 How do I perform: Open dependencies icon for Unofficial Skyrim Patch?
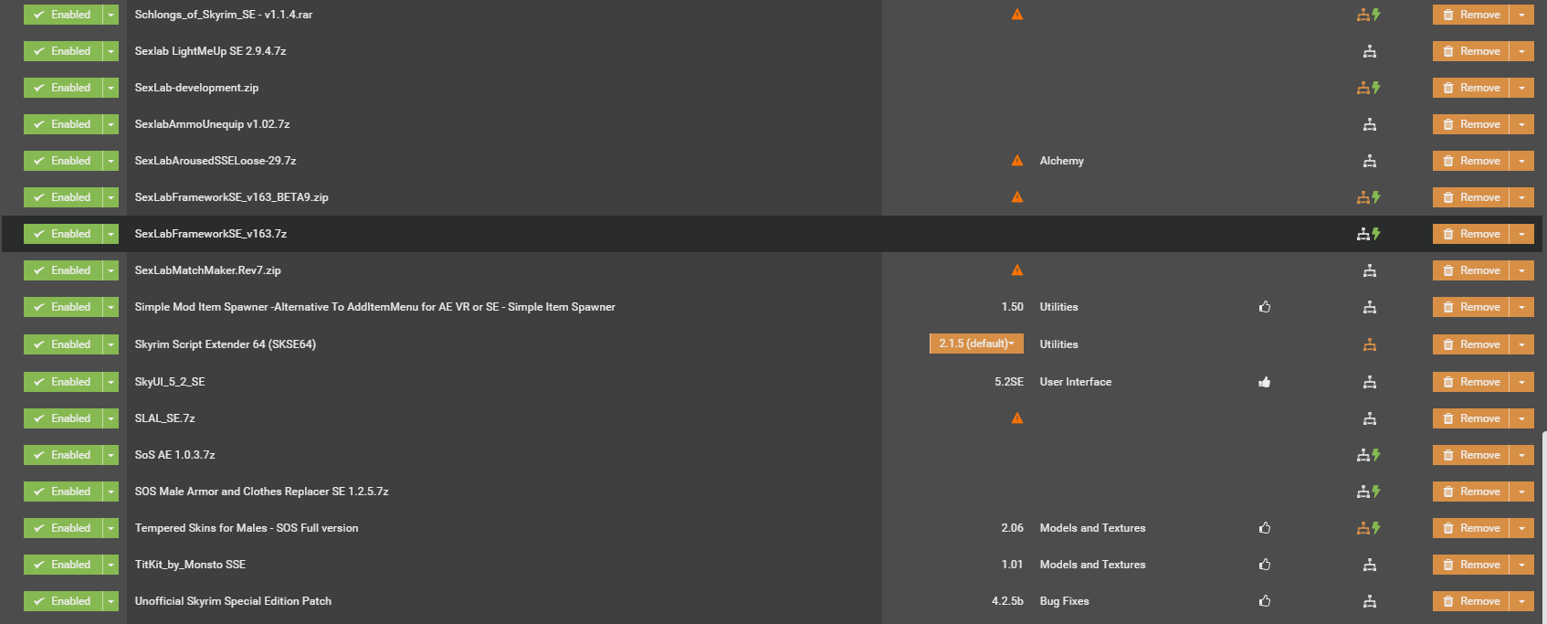(x=1369, y=601)
